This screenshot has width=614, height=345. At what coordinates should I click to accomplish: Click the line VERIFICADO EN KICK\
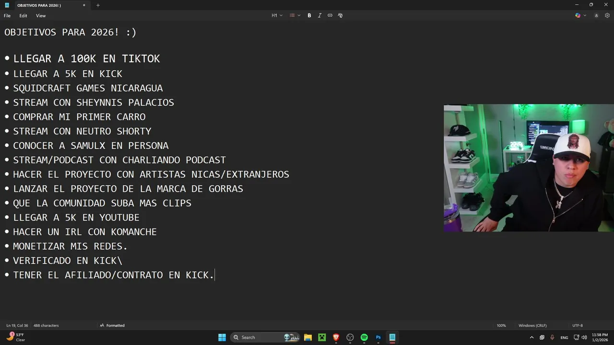coord(68,261)
